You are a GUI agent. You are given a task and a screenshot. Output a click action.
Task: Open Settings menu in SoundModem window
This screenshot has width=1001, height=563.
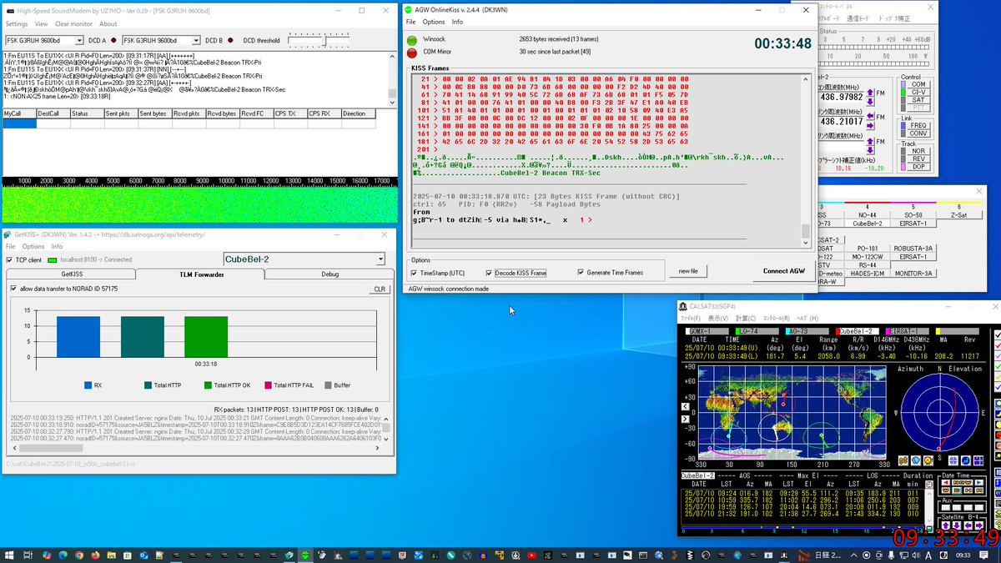pyautogui.click(x=16, y=24)
